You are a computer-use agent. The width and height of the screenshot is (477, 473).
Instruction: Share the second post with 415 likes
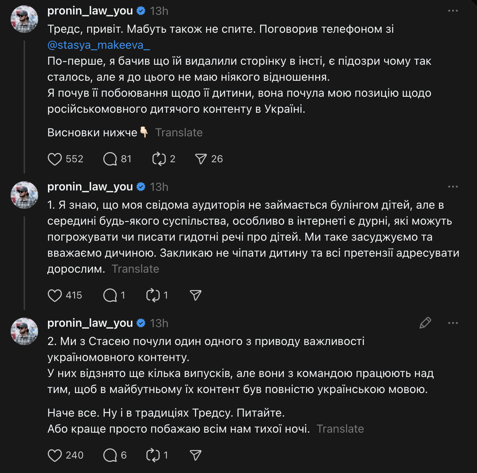(x=195, y=295)
